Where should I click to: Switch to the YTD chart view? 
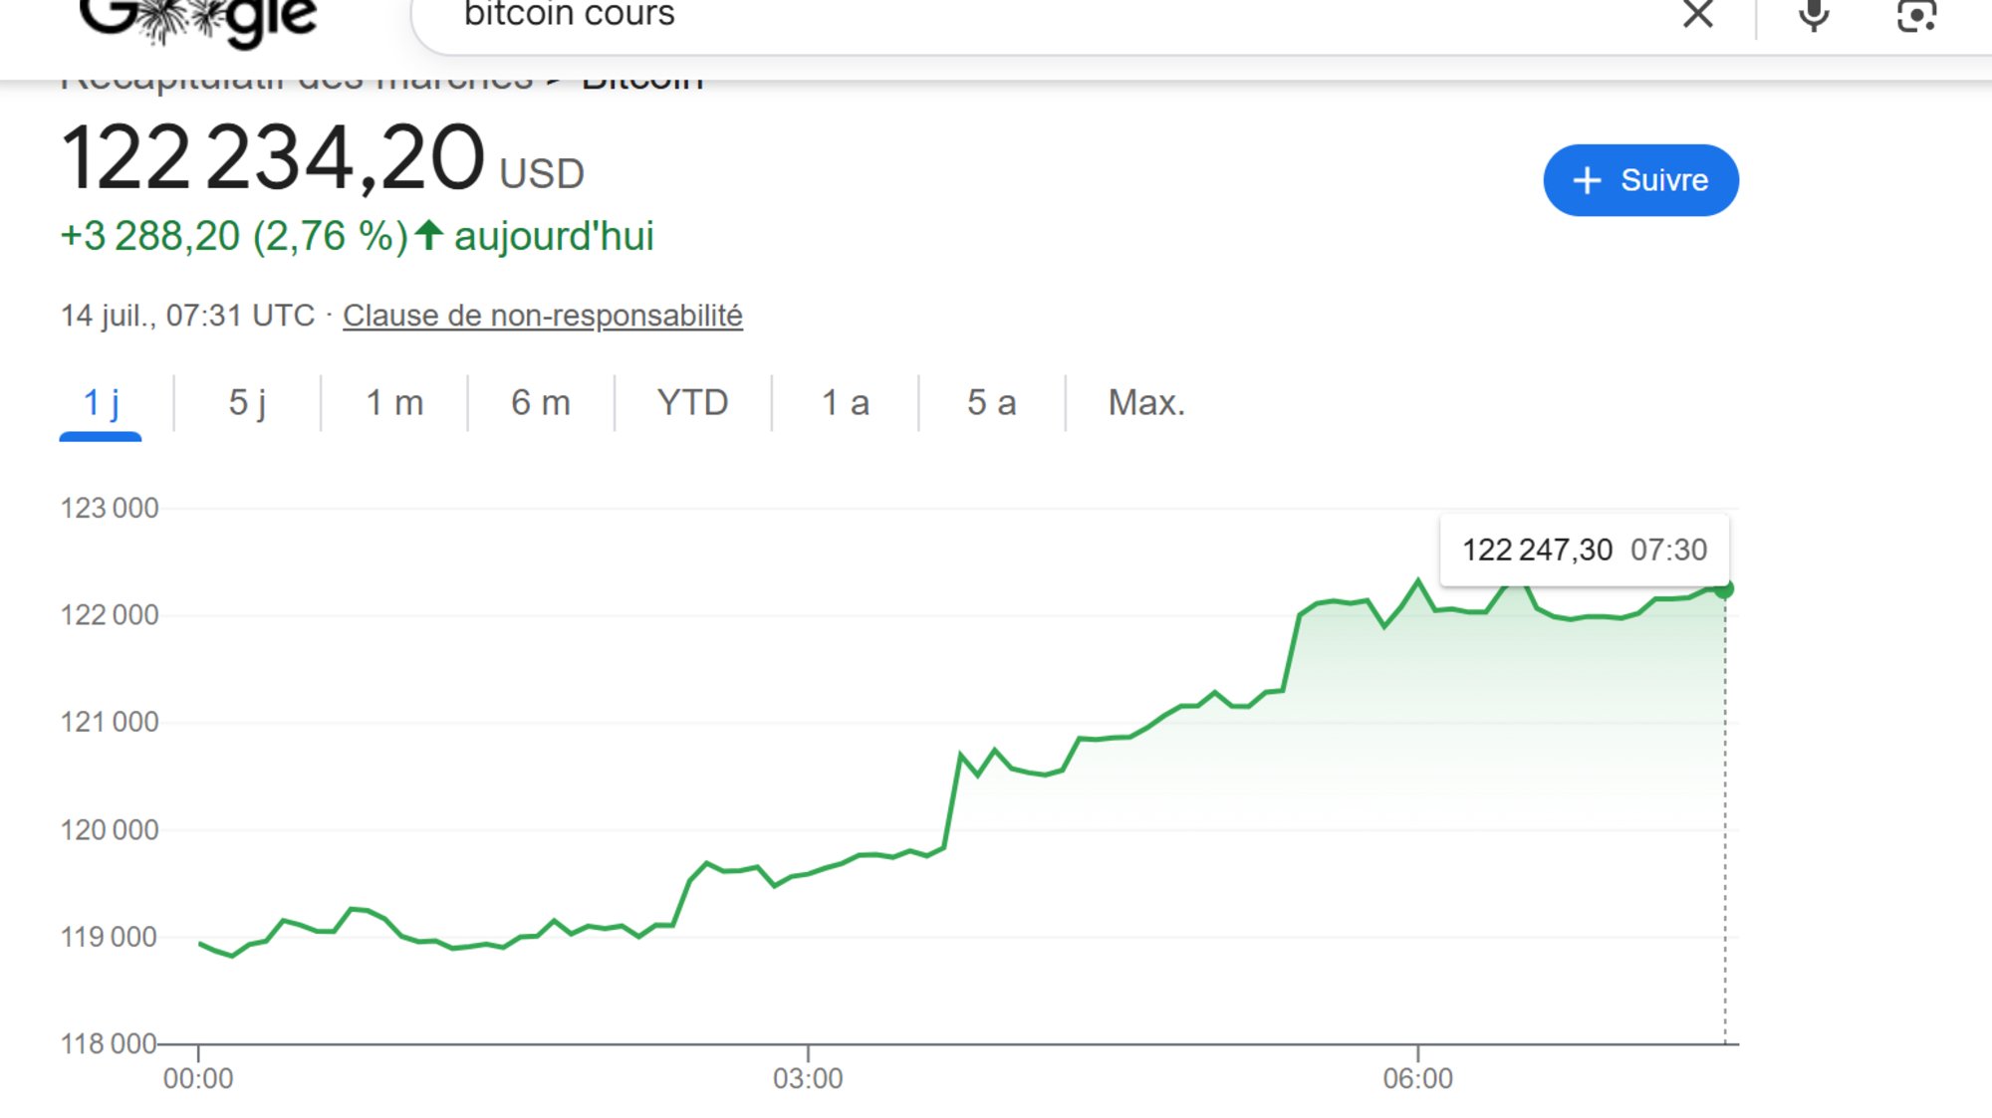[x=692, y=403]
